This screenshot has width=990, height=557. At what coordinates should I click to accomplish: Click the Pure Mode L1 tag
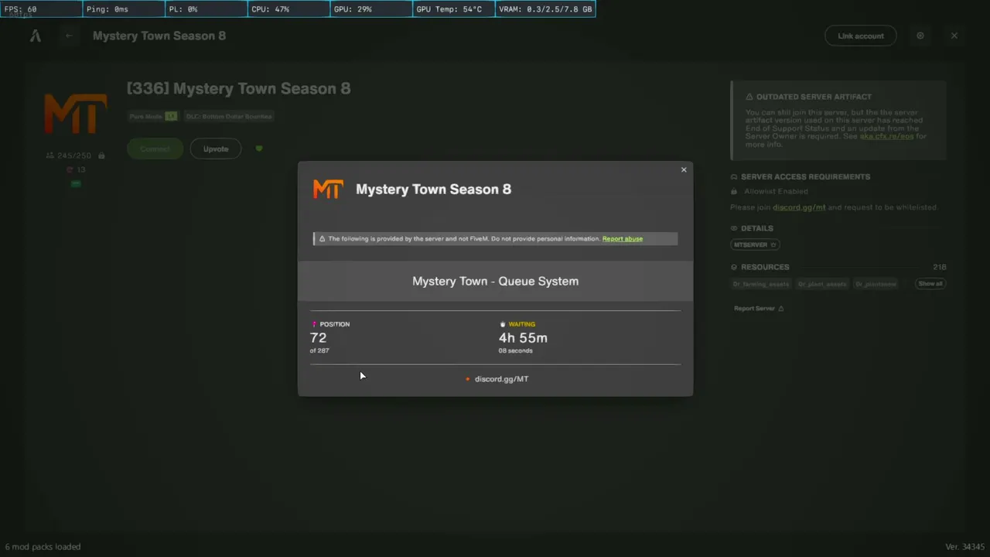[x=153, y=116]
